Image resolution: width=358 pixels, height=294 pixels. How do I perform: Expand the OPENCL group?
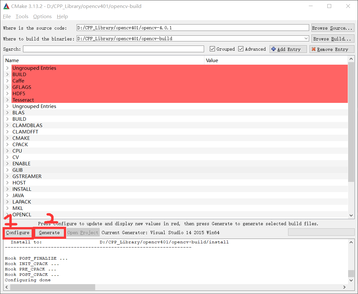(x=7, y=214)
